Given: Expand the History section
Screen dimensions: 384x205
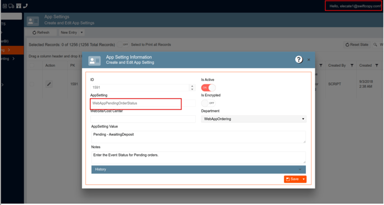Looking at the screenshot, I should 198,169.
